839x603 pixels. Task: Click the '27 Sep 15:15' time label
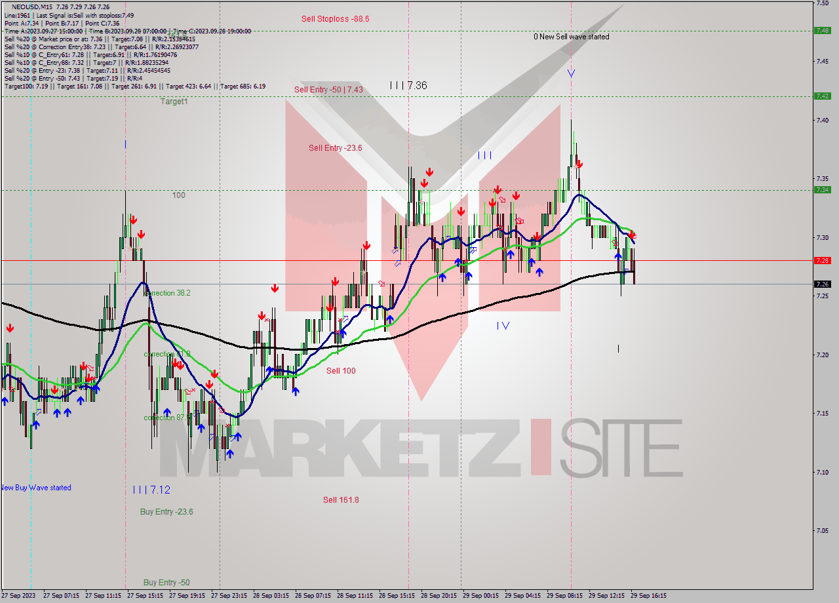point(145,596)
